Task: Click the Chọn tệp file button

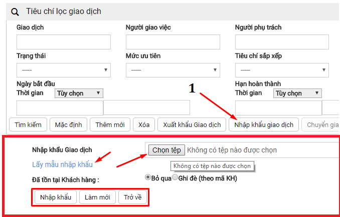Action: 166,150
